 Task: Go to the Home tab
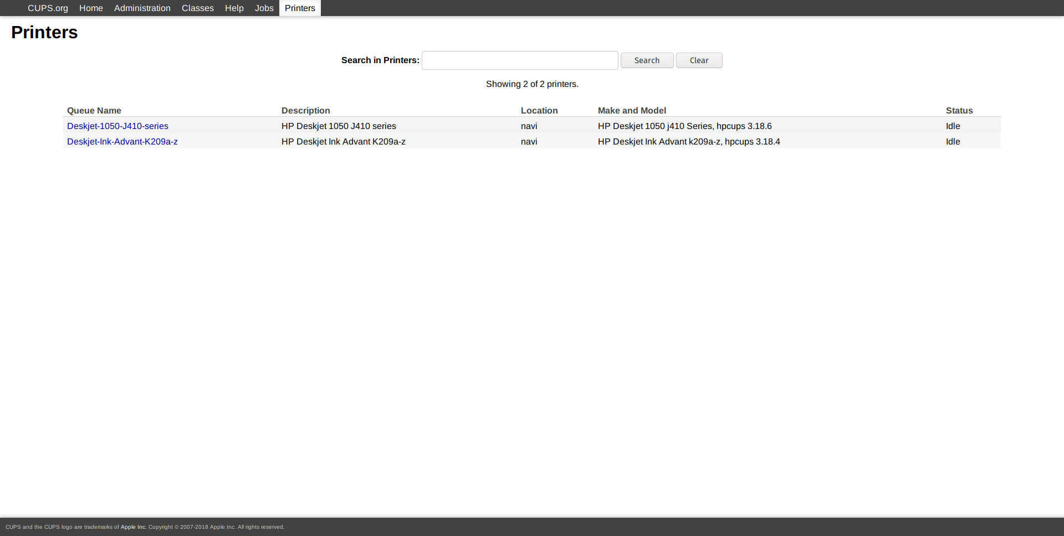coord(91,8)
